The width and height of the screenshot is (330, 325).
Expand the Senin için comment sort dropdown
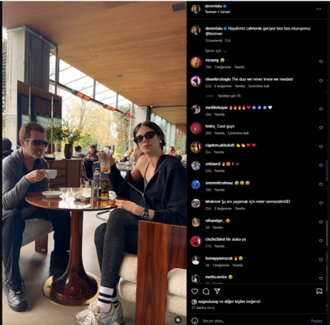[216, 51]
